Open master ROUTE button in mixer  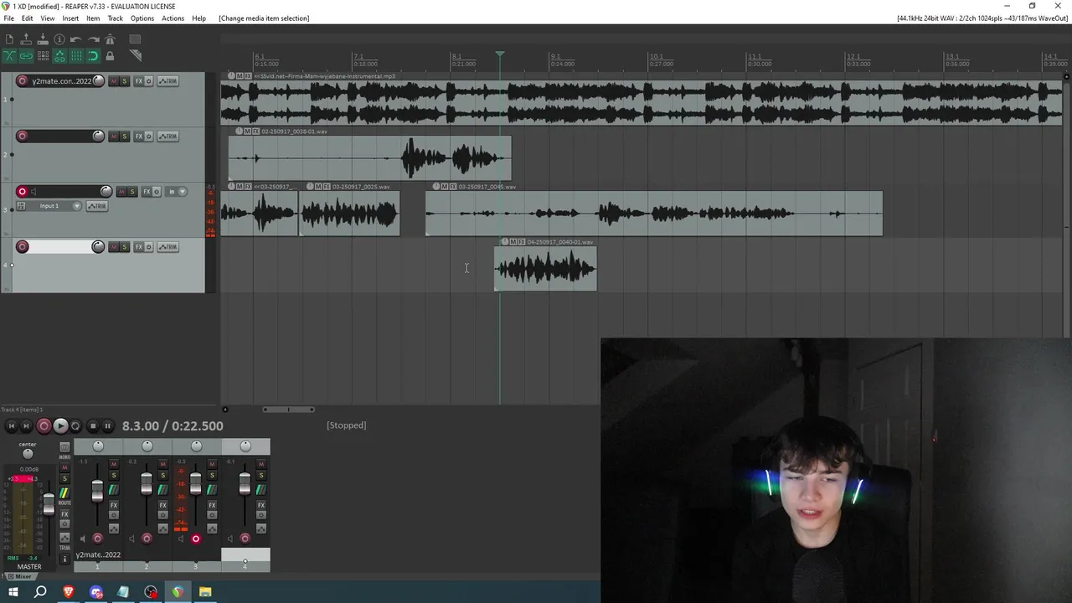point(64,493)
